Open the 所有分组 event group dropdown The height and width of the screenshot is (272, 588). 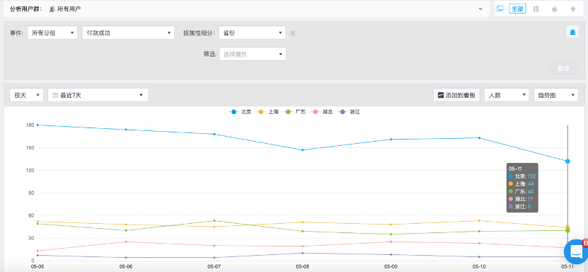click(x=52, y=33)
